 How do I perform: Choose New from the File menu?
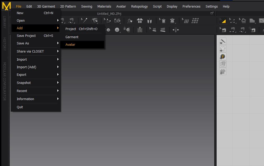[x=36, y=13]
